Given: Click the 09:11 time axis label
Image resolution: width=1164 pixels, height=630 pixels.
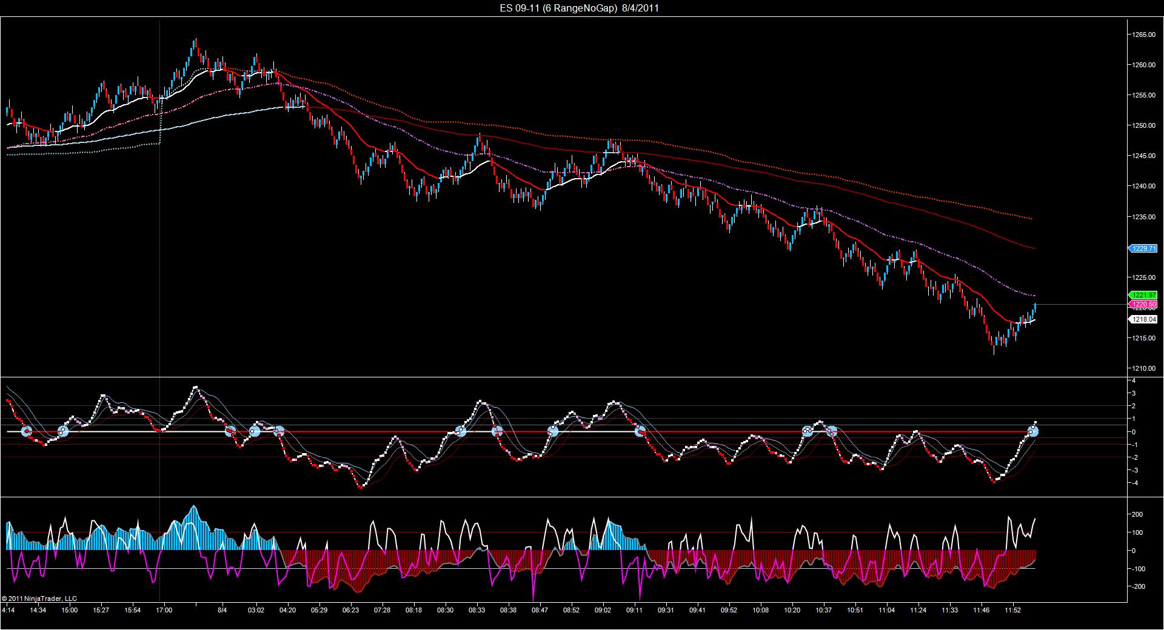Looking at the screenshot, I should [x=635, y=610].
